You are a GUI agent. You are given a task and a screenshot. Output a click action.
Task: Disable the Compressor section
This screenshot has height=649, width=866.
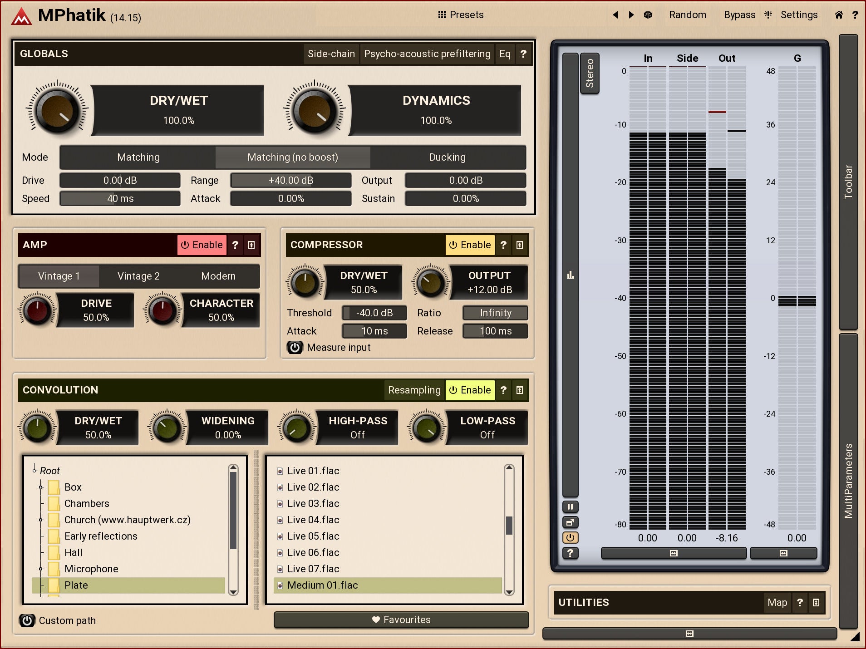click(470, 245)
